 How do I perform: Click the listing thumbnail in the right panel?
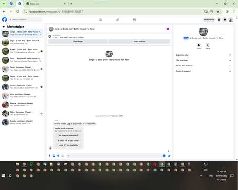click(x=203, y=31)
